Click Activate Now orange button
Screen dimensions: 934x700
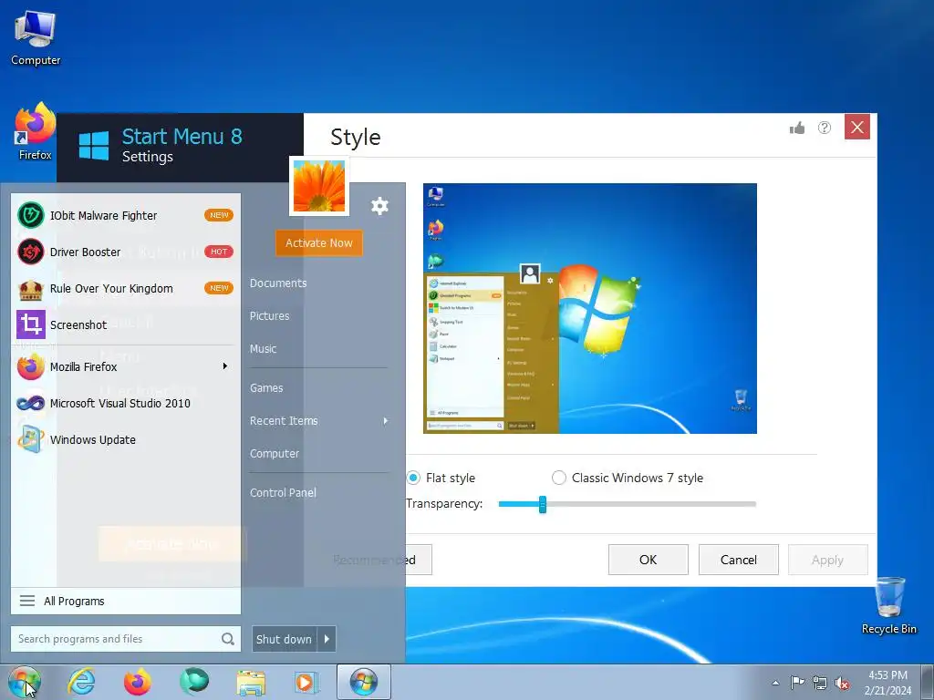coord(318,242)
